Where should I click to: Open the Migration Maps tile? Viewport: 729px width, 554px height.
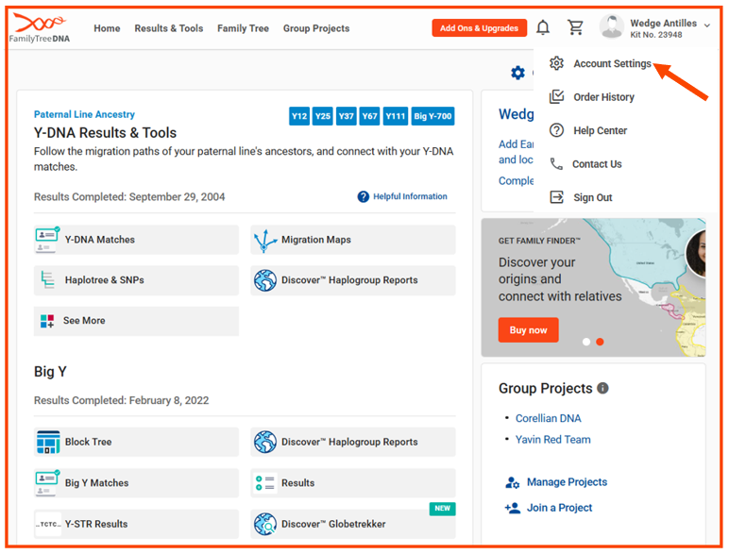pos(353,240)
